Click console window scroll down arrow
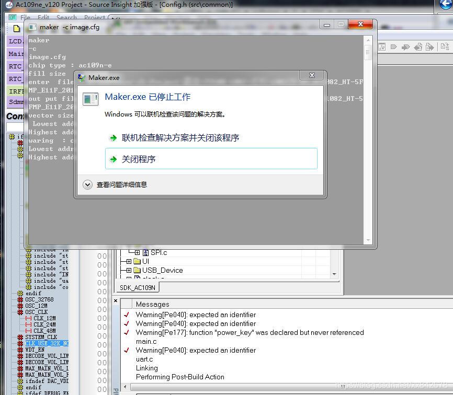Image resolution: width=453 pixels, height=395 pixels. coord(368,240)
